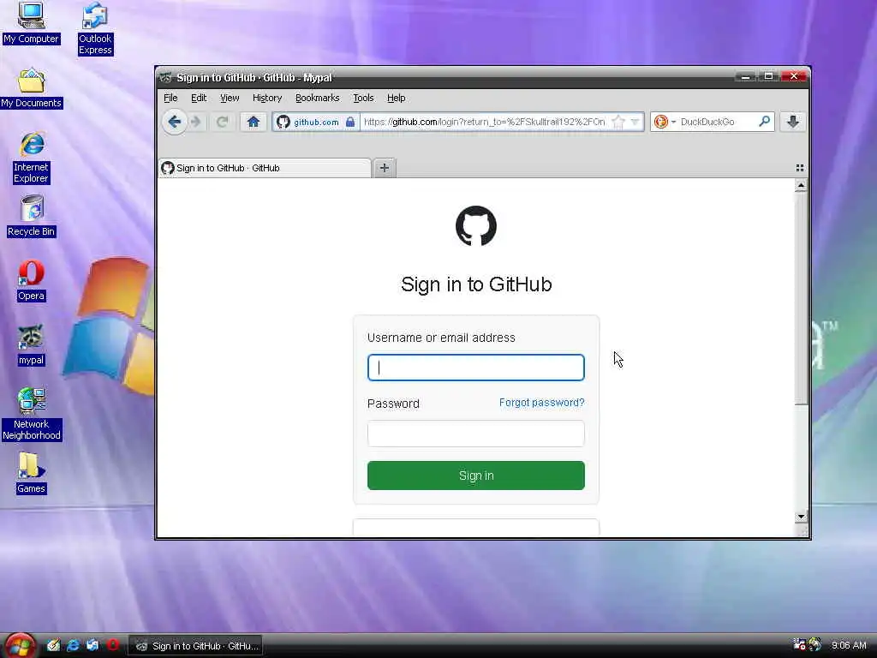Open the Start menu orb
This screenshot has width=877, height=658.
(19, 645)
